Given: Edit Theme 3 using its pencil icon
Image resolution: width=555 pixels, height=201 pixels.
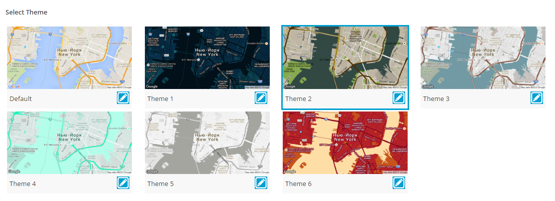Looking at the screenshot, I should [537, 98].
